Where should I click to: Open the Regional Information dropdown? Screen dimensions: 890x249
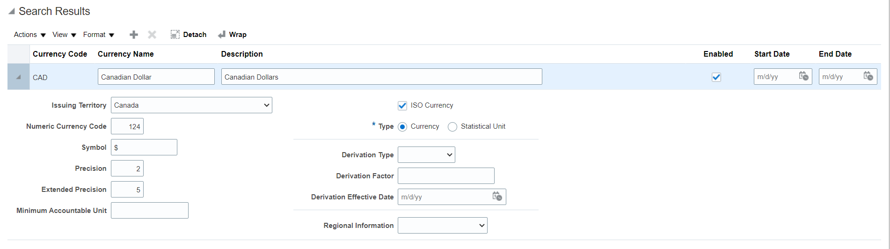click(442, 226)
